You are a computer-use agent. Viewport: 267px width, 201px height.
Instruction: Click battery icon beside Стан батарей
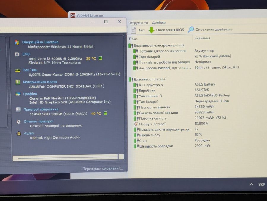[136, 57]
